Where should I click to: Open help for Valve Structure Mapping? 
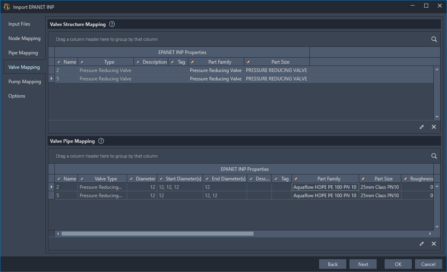coord(112,24)
